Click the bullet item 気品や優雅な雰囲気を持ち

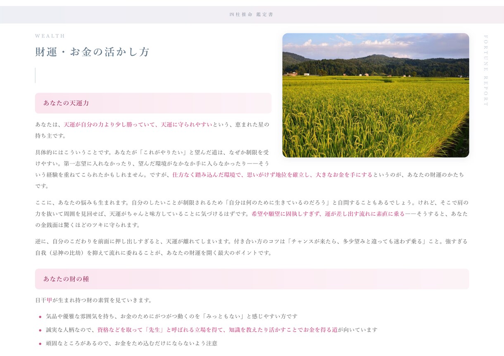[x=172, y=316]
